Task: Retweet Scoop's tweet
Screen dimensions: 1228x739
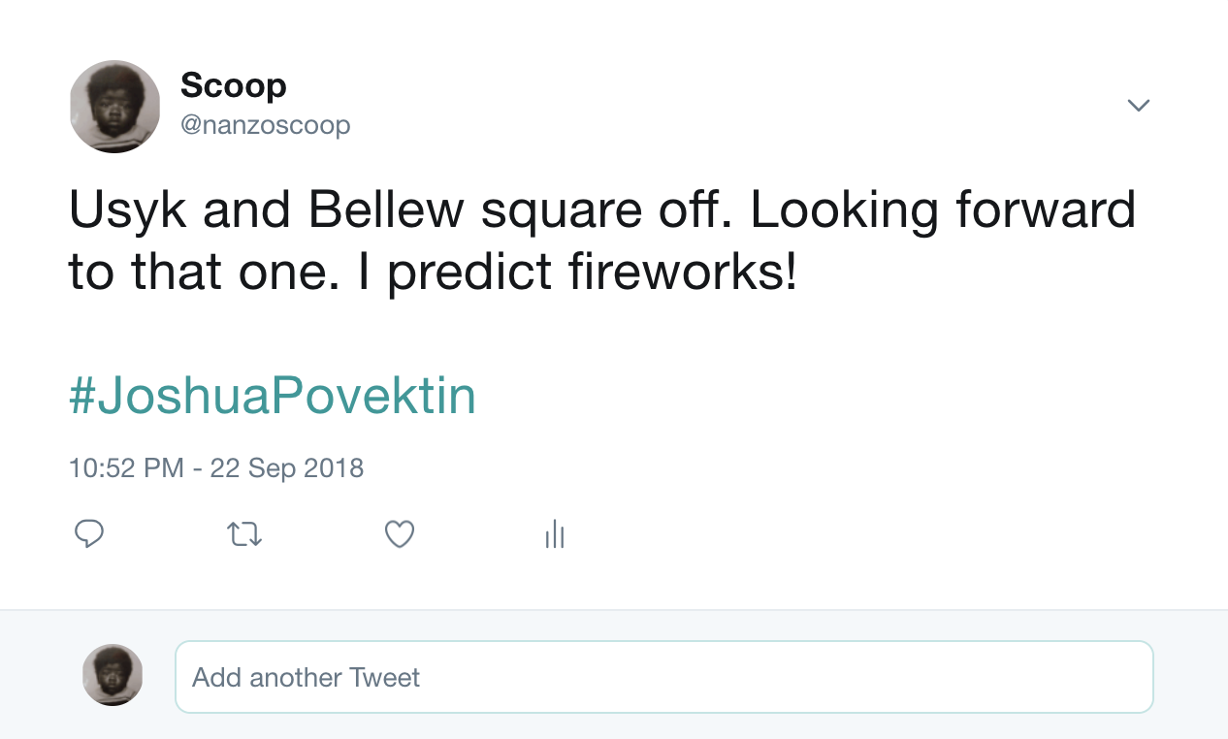Action: 244,533
